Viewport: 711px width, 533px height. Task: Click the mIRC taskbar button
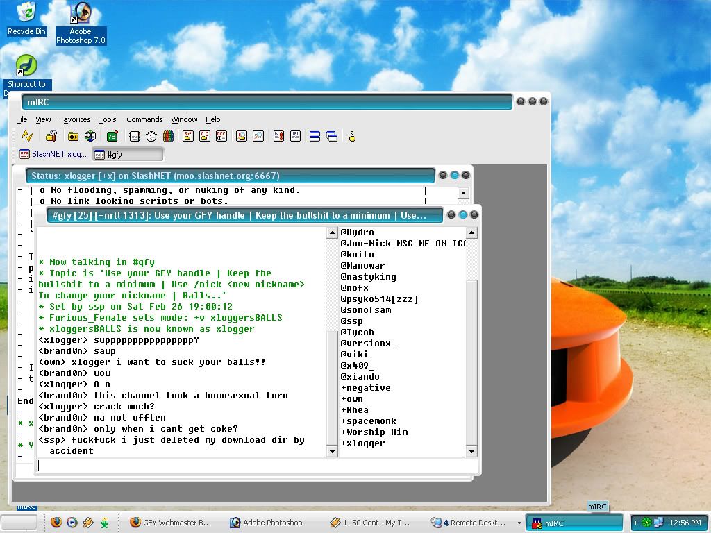click(x=574, y=523)
